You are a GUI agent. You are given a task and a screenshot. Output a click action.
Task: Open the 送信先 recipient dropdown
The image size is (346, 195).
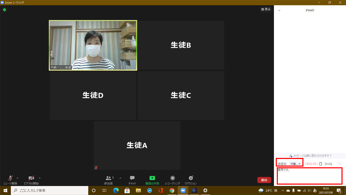[295, 164]
